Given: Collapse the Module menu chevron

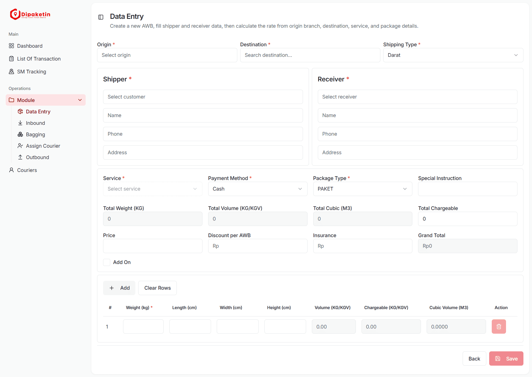Looking at the screenshot, I should (x=80, y=100).
